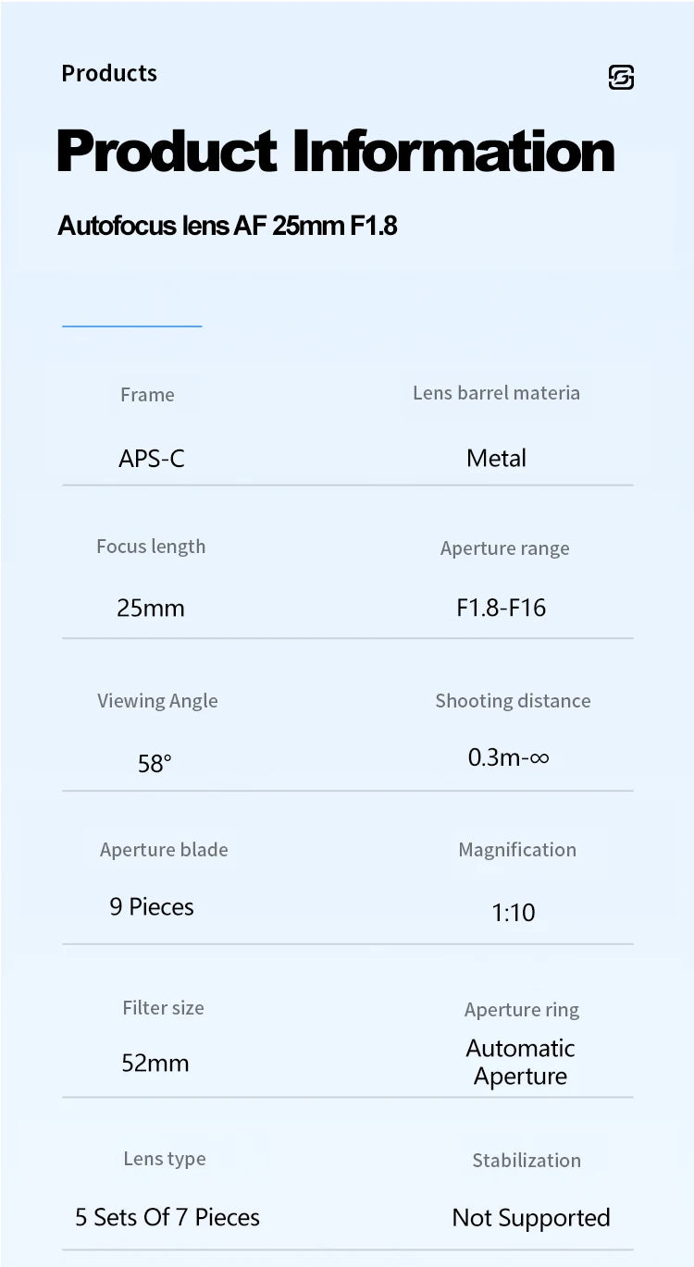
Task: Click the 1:10 magnification value
Action: tap(514, 913)
